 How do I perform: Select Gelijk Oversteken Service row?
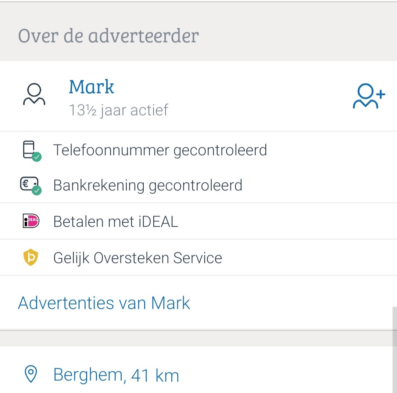coord(198,258)
